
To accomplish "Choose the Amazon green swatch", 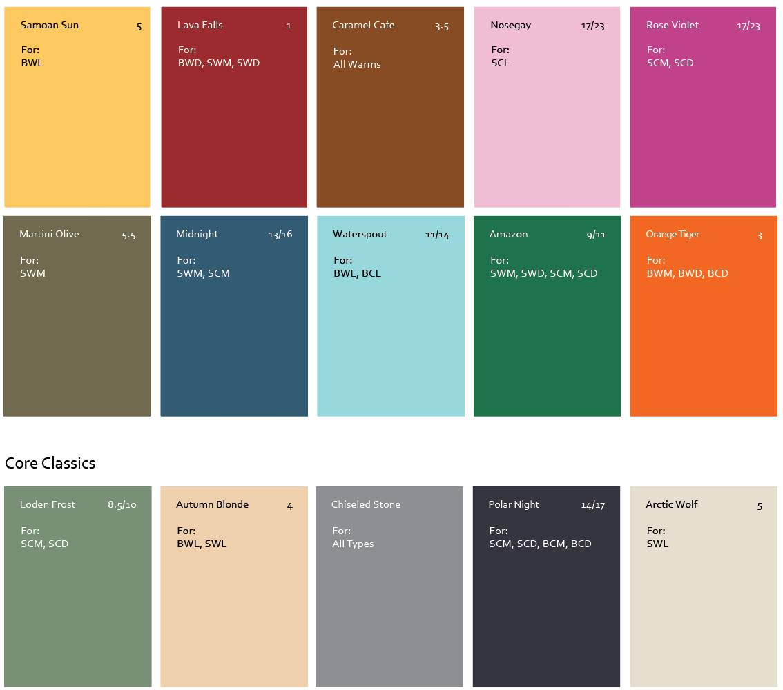I will pos(548,316).
